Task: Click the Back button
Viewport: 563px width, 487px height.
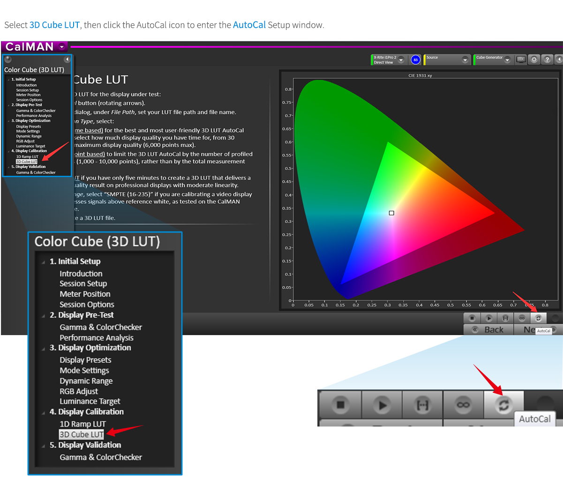Action: click(488, 330)
